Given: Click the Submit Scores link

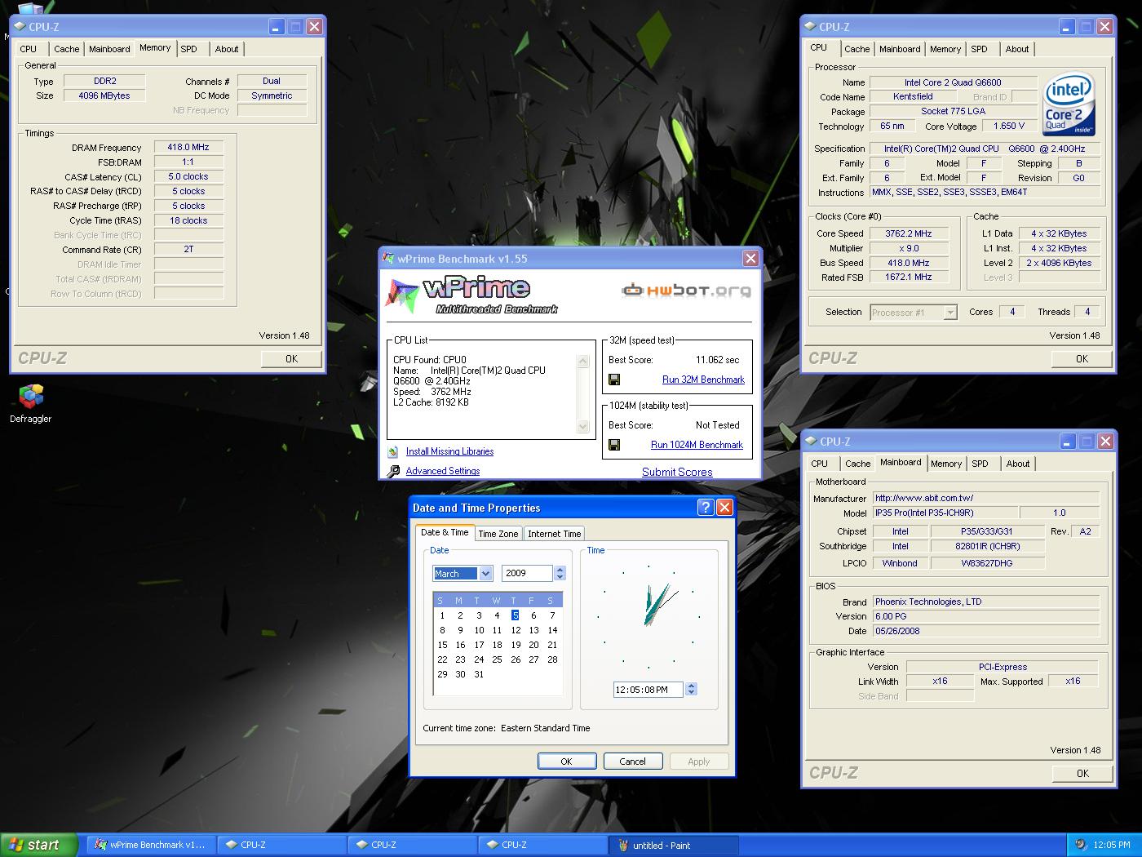Looking at the screenshot, I should [677, 472].
